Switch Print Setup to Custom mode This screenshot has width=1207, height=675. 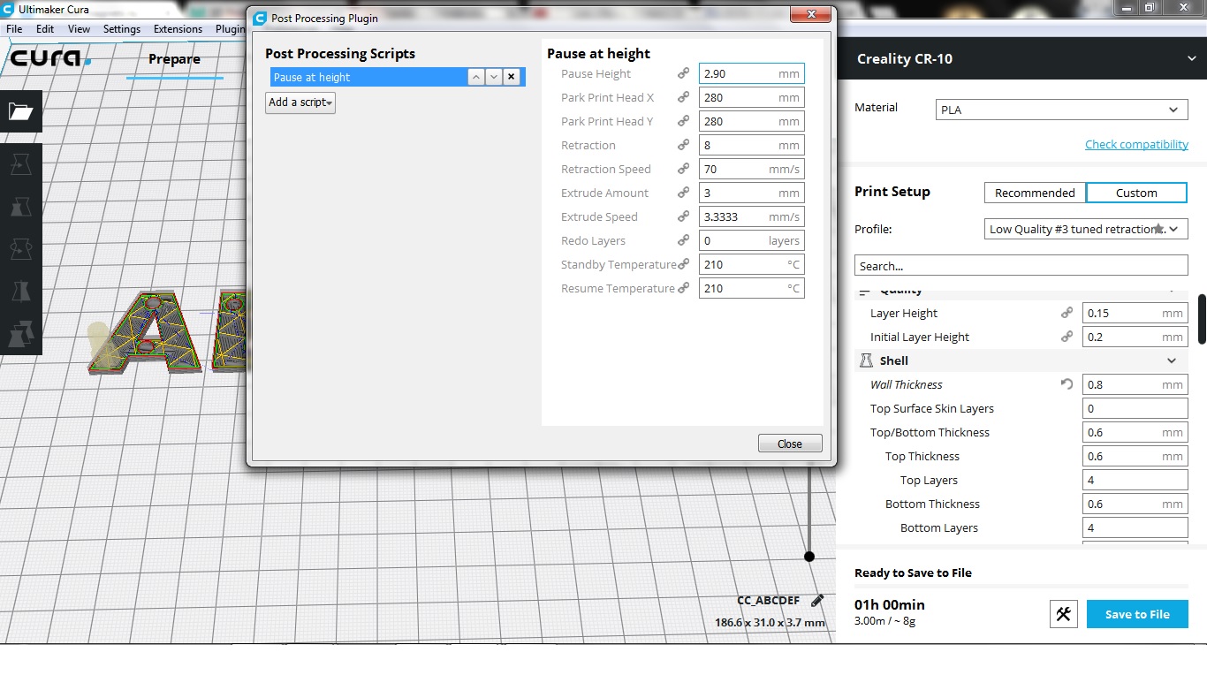click(x=1136, y=193)
